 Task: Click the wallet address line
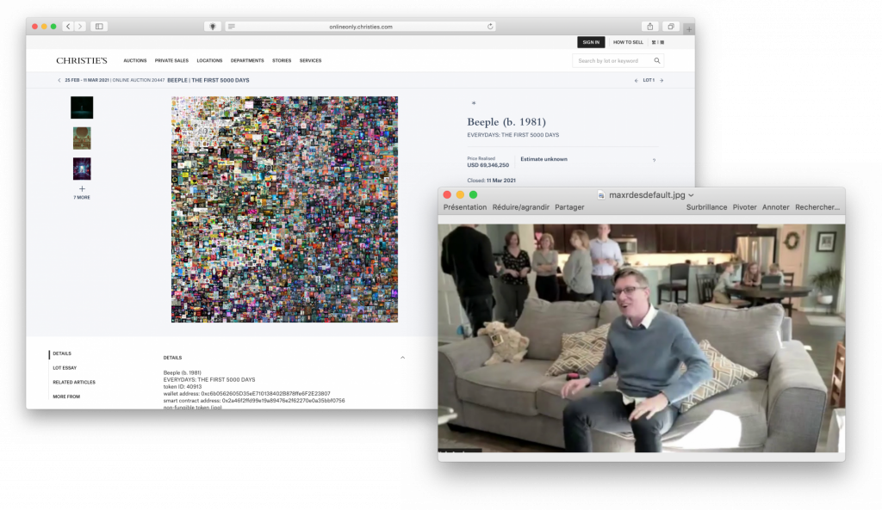[247, 394]
